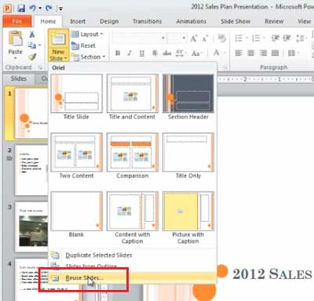This screenshot has height=301, width=314.
Task: Toggle Bold formatting button
Action: pyautogui.click(x=118, y=53)
